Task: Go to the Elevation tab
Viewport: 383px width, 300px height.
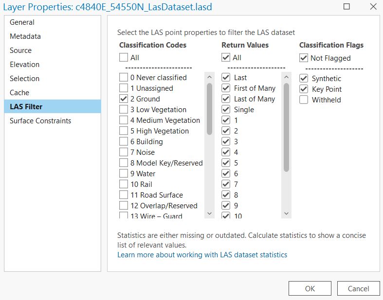Action: coord(24,65)
